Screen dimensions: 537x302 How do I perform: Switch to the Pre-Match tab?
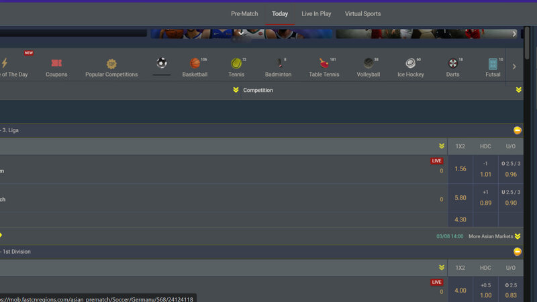point(244,13)
